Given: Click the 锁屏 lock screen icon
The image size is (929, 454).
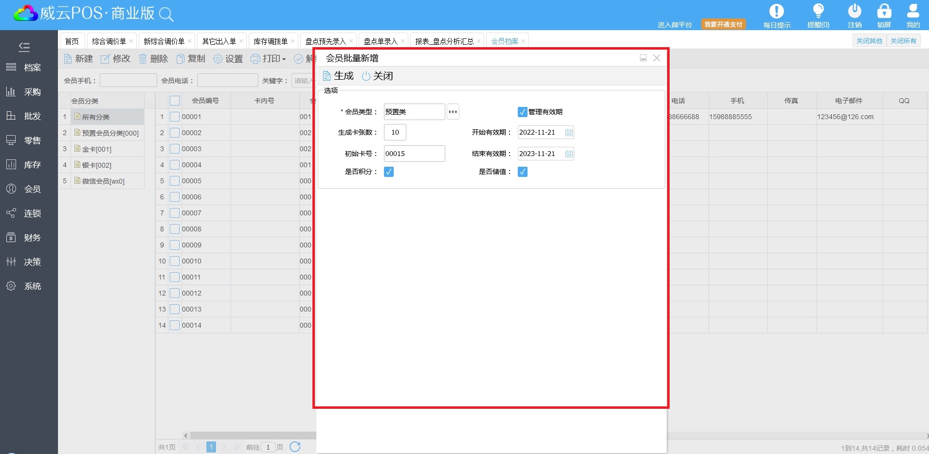Looking at the screenshot, I should coord(884,12).
